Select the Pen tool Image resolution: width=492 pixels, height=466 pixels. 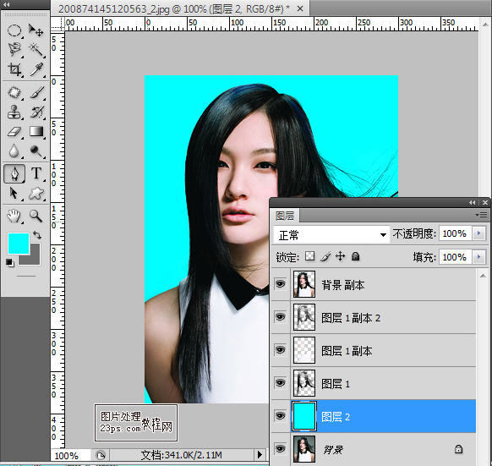tap(14, 173)
